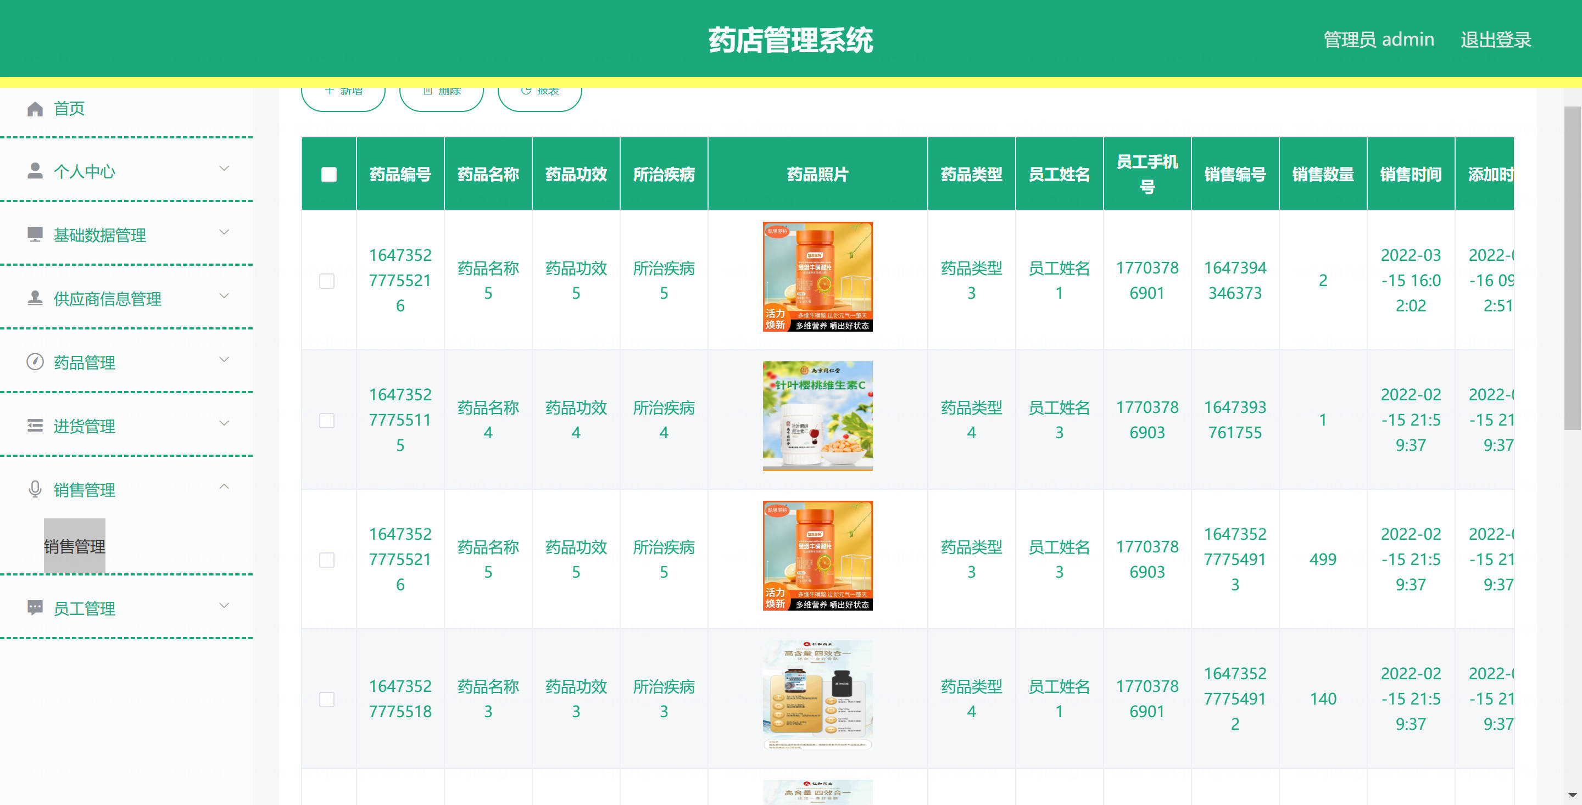Click the supplier icon for 供应商信息管理
Image resolution: width=1582 pixels, height=805 pixels.
tap(35, 298)
